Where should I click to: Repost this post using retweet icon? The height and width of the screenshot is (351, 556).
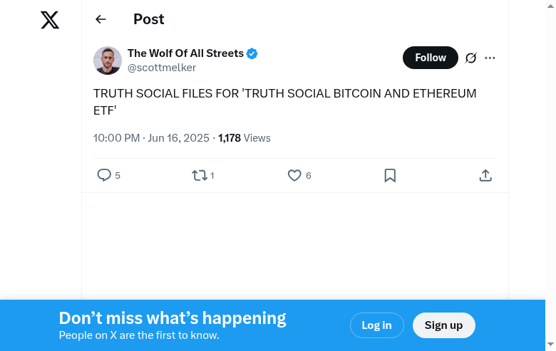(200, 175)
